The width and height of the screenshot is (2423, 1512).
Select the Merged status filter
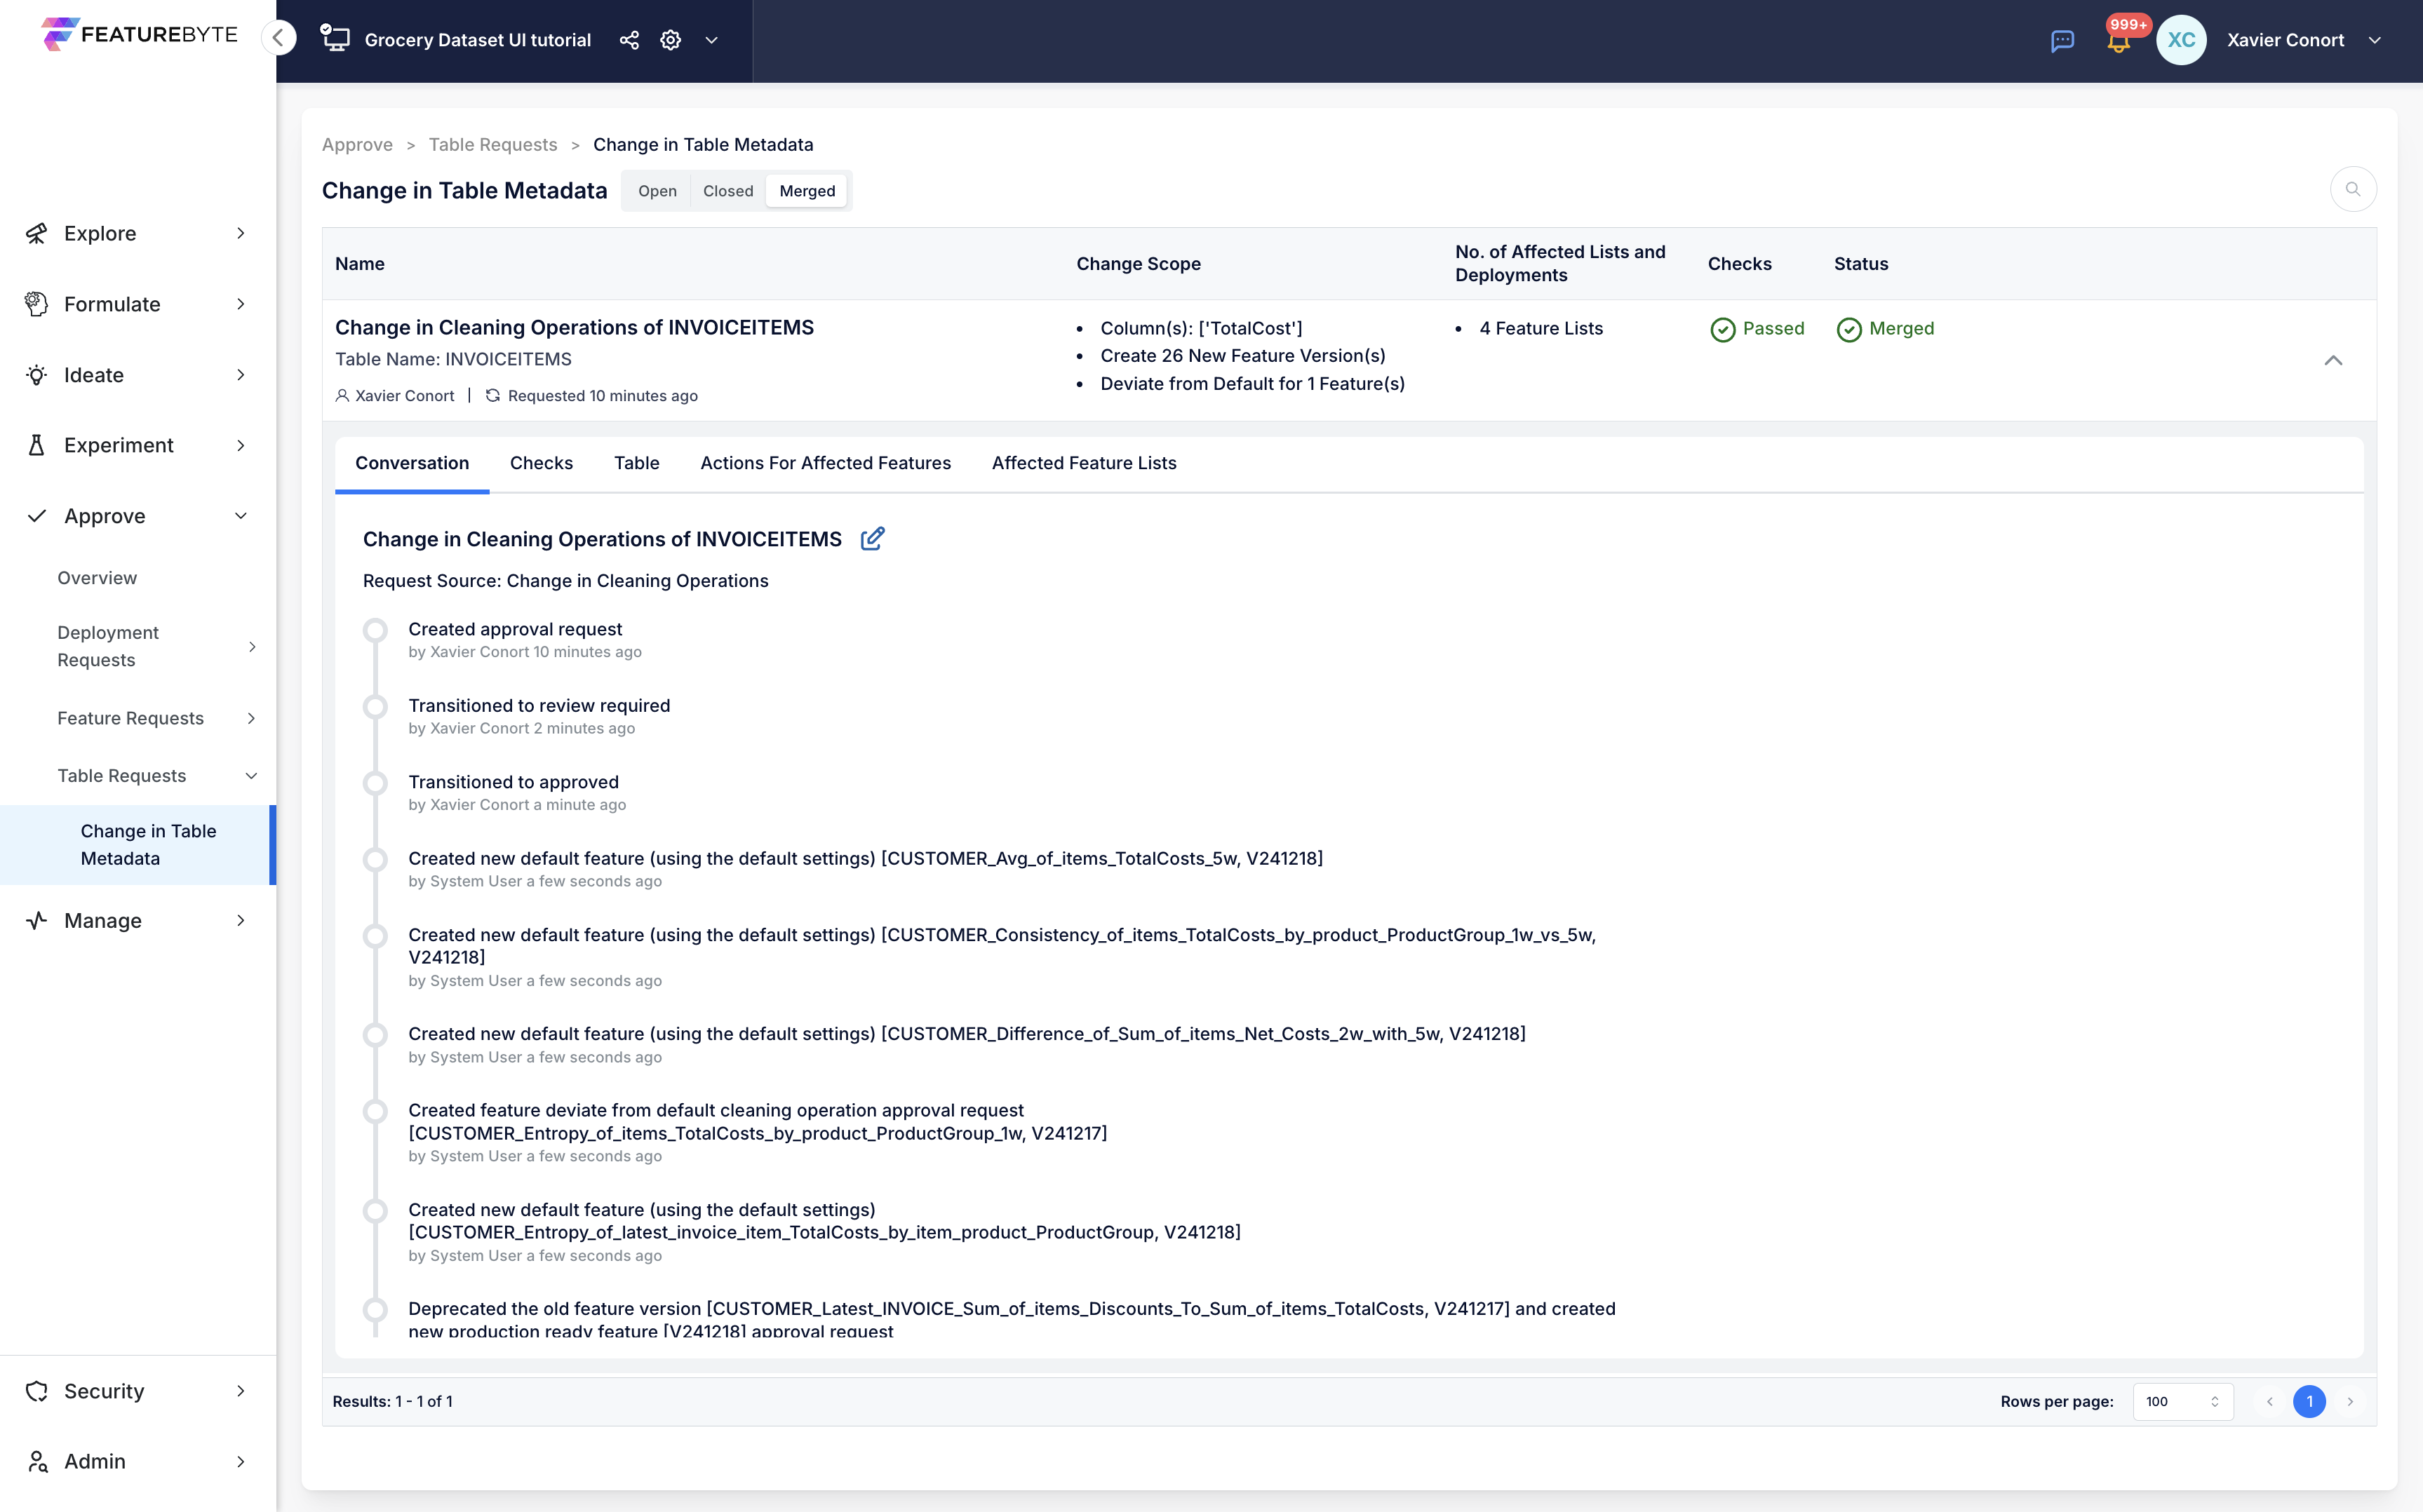(806, 191)
